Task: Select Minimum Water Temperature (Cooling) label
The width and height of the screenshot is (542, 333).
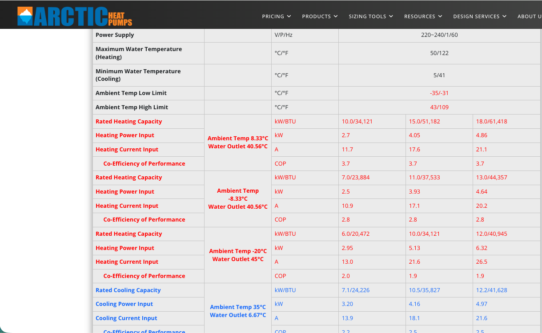Action: coord(138,75)
